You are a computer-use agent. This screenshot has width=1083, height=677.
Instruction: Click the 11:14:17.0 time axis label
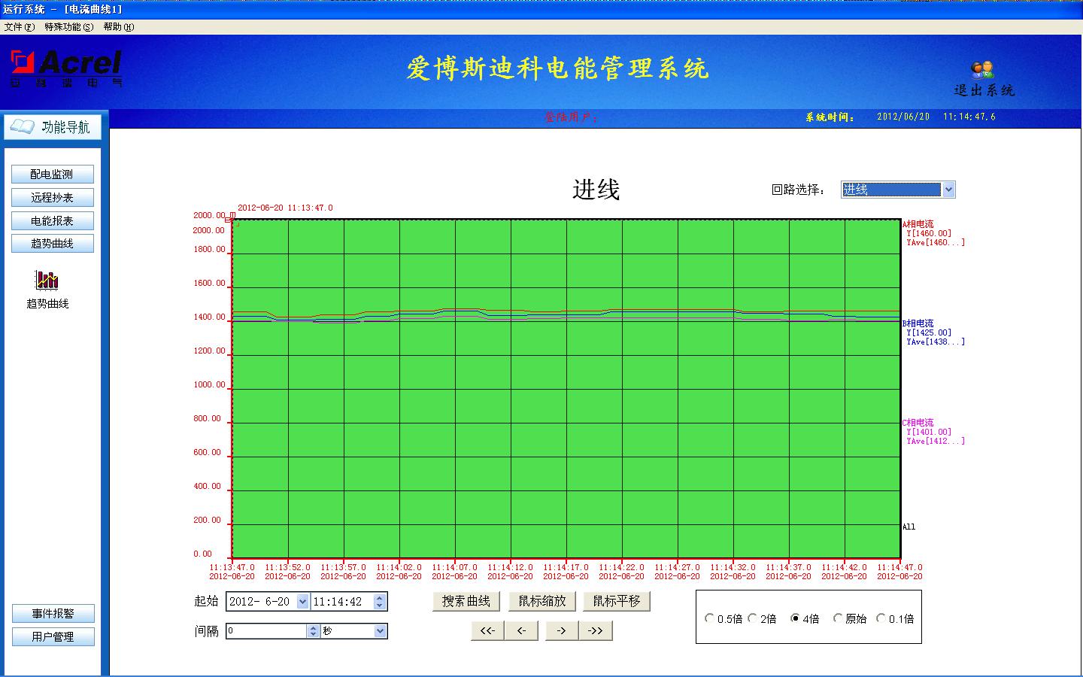tap(566, 568)
